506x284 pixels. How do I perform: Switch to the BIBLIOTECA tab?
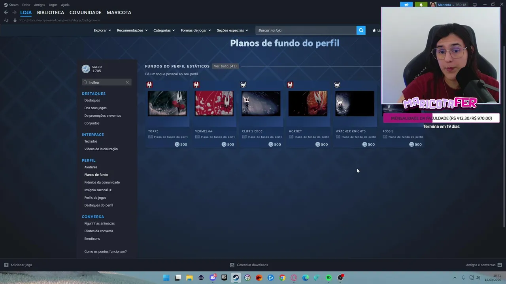click(51, 13)
